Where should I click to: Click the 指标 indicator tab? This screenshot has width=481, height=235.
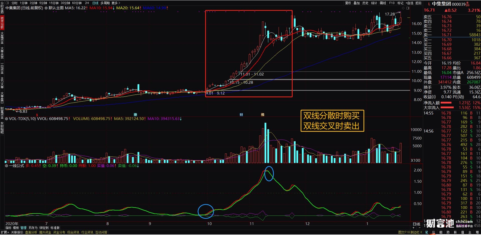(x=8, y=228)
